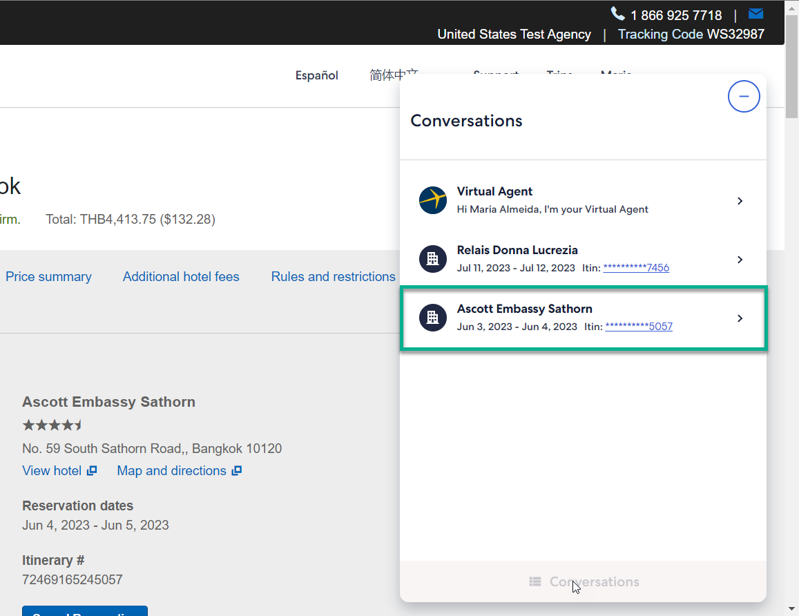Click the Ascott Embassy Sathorn hotel heading
The image size is (799, 616).
tap(108, 402)
